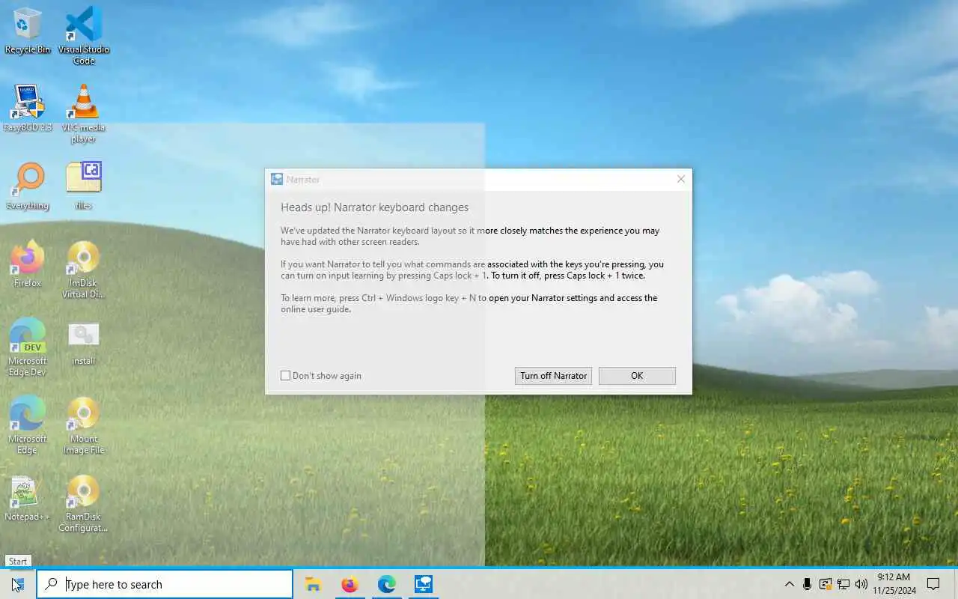Click OK in the Narrator dialog

pos(637,376)
